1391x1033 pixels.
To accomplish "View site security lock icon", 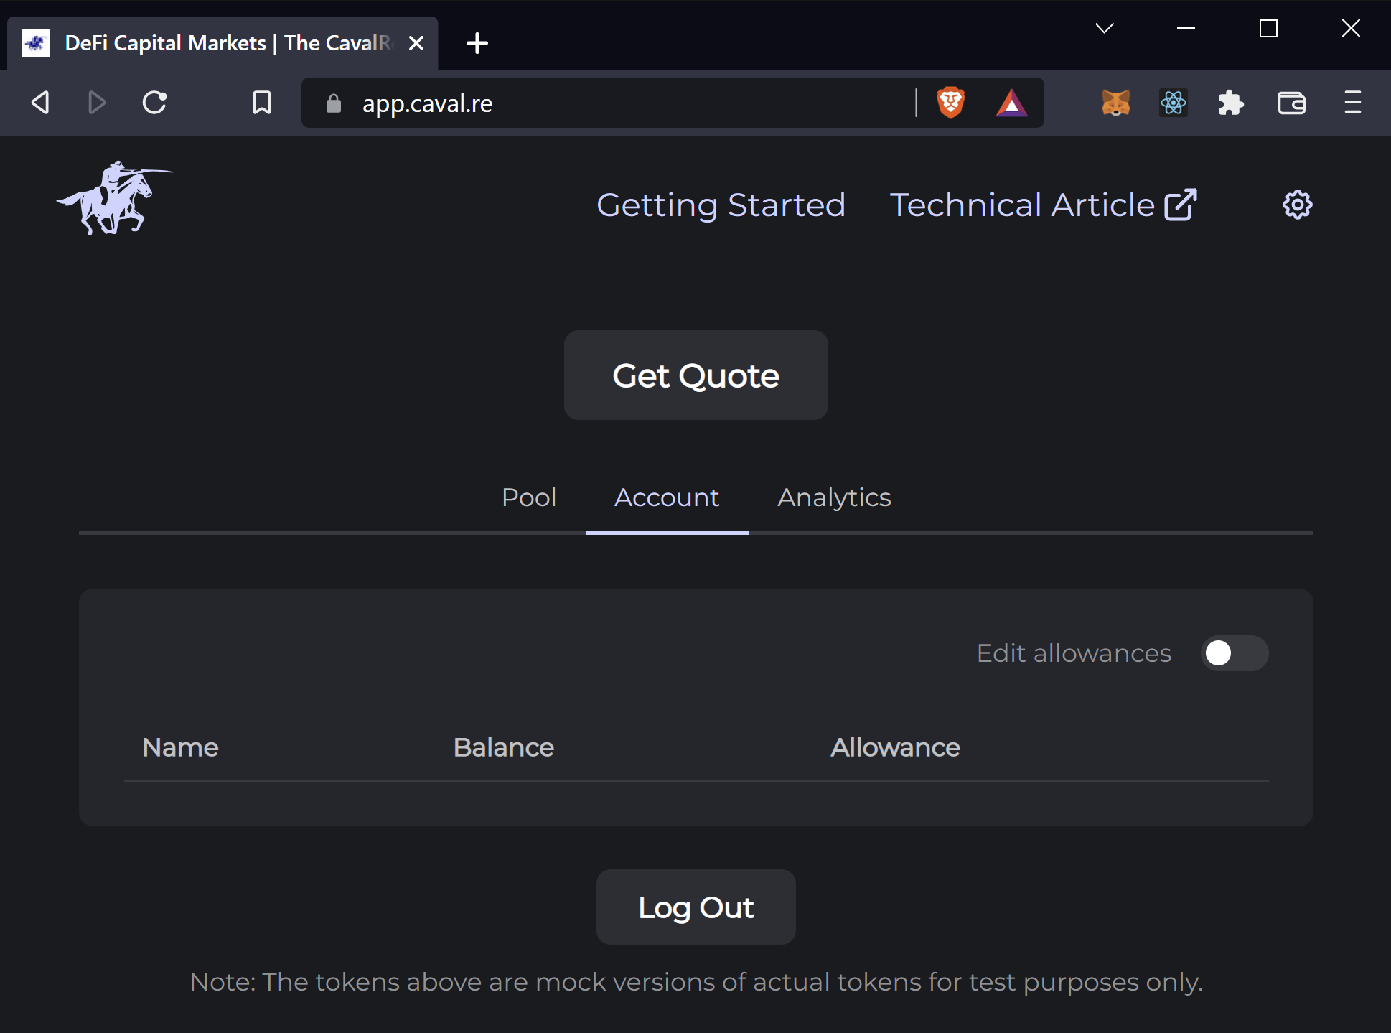I will click(x=333, y=103).
